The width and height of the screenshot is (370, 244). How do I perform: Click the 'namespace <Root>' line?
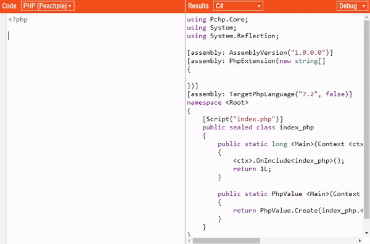(x=218, y=102)
